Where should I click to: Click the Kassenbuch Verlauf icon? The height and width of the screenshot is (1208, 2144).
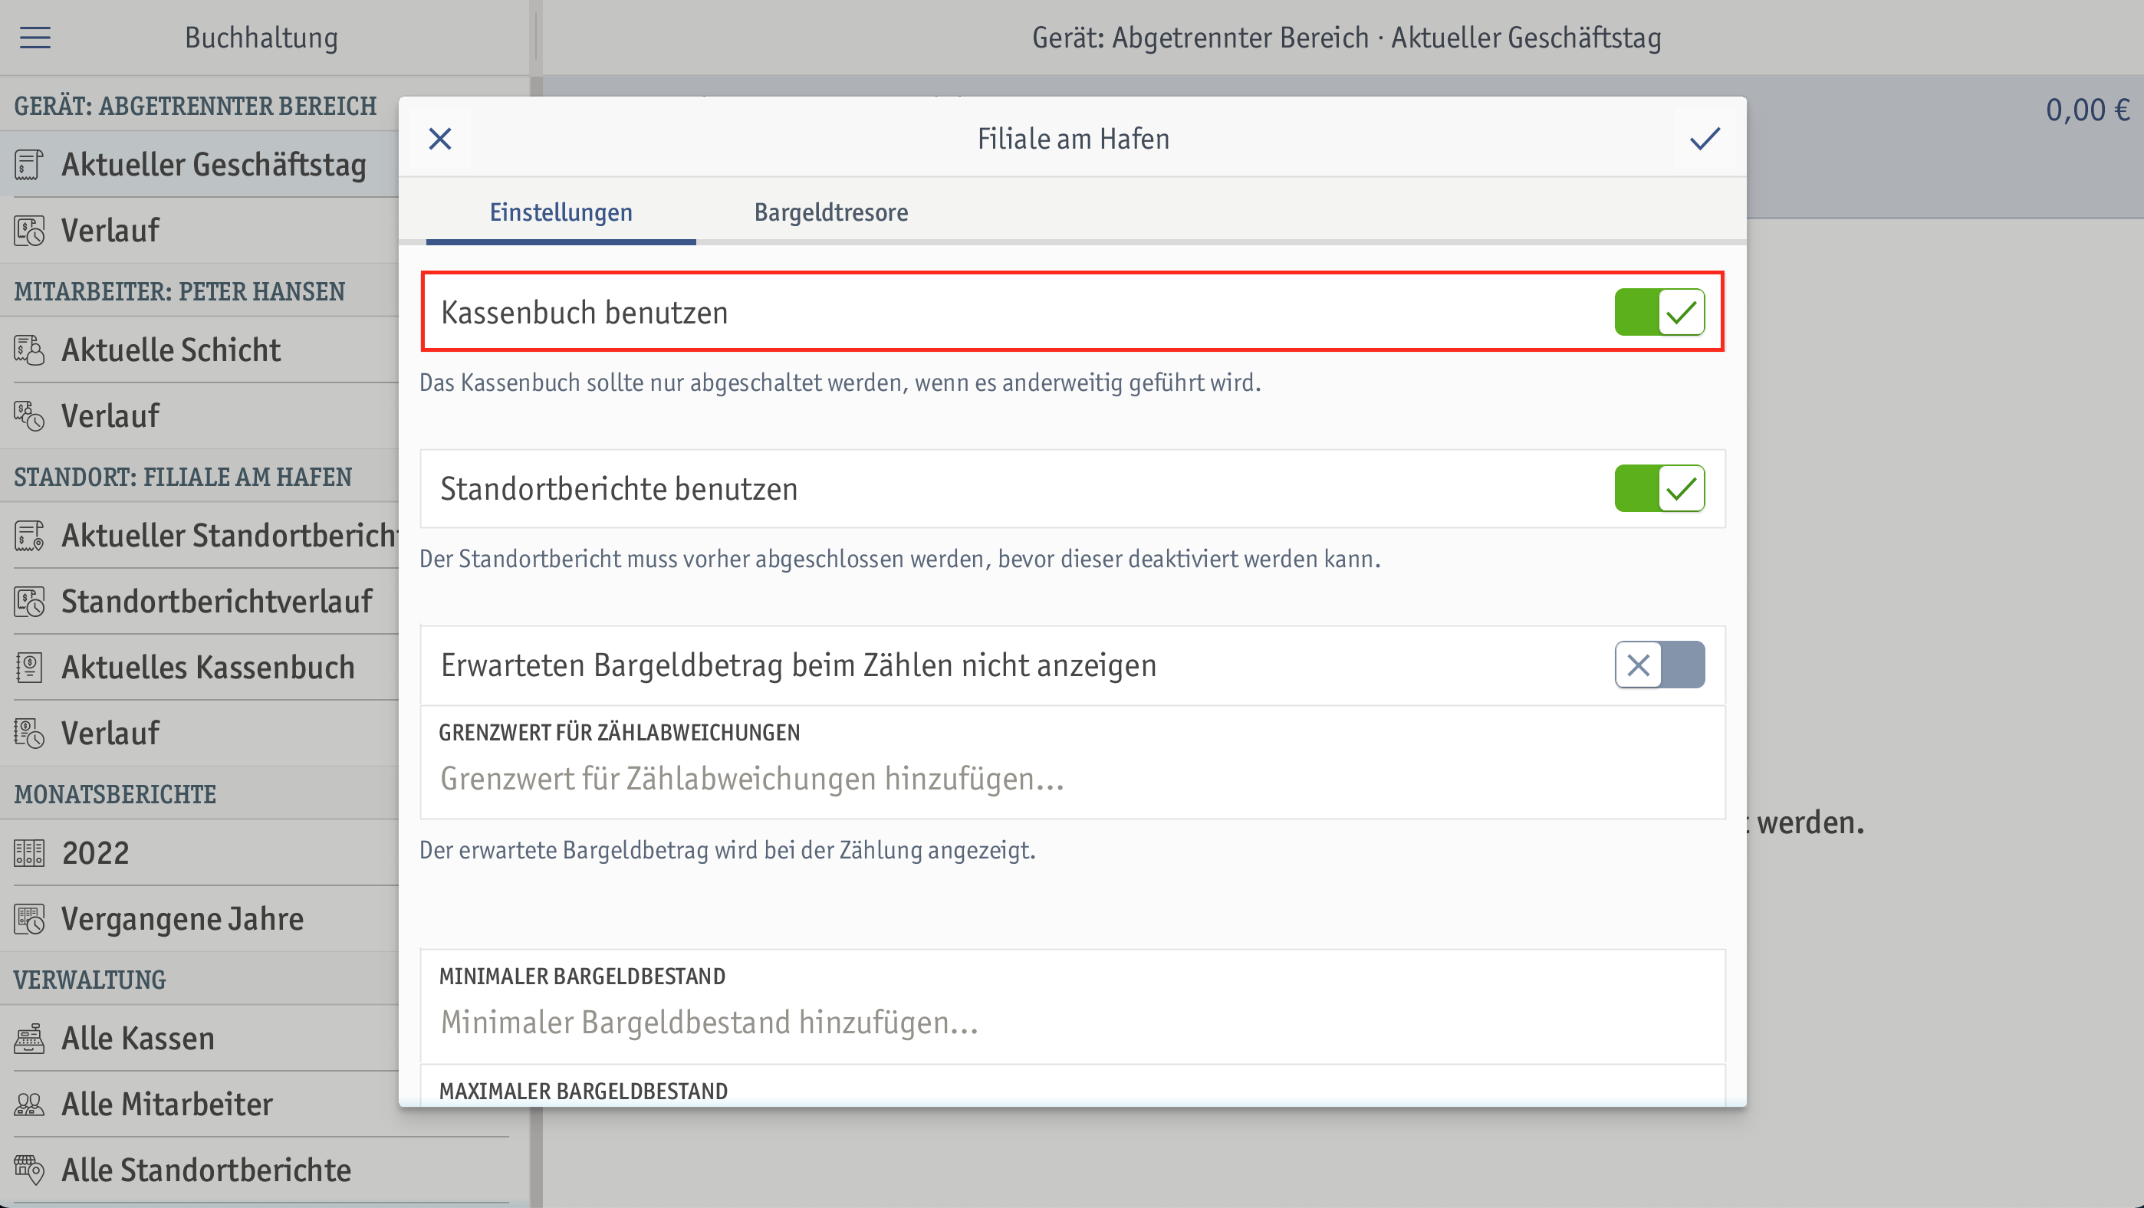pos(28,733)
